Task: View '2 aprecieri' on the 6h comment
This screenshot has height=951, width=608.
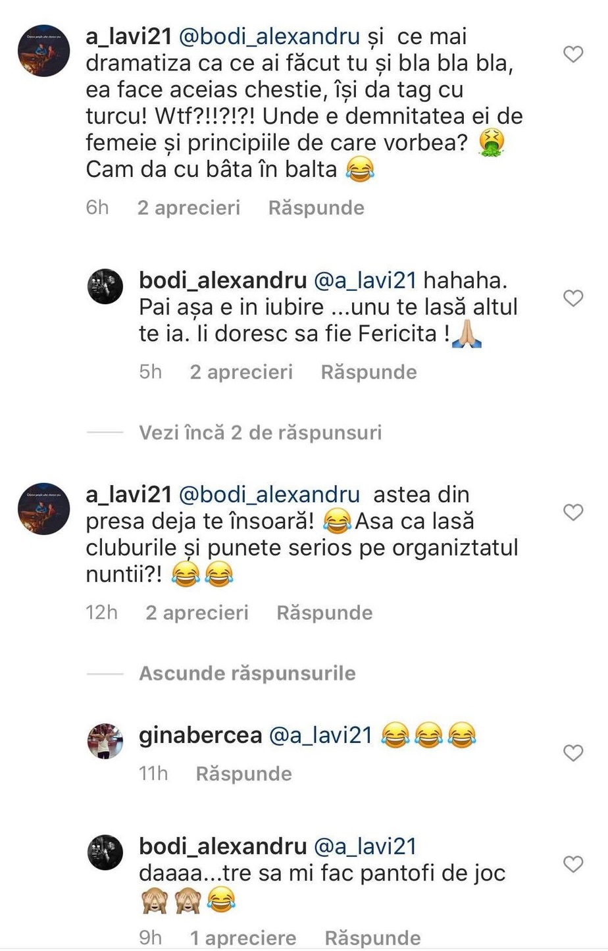Action: (189, 208)
